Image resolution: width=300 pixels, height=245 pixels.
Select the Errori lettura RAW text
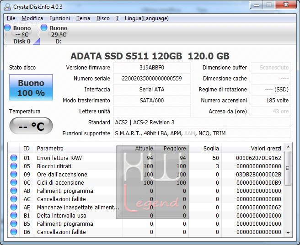click(x=59, y=158)
